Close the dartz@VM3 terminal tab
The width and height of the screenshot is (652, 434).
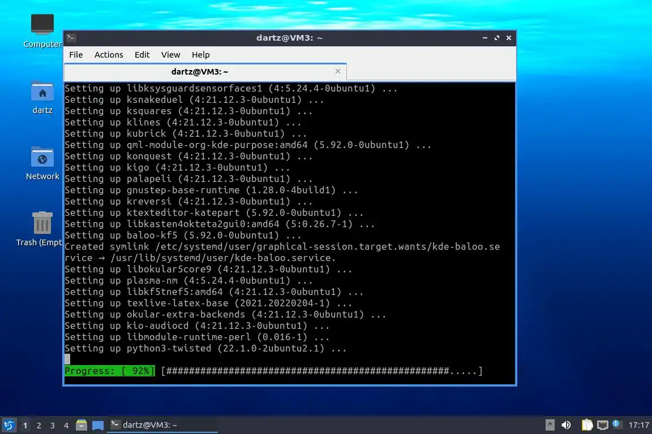click(x=338, y=71)
